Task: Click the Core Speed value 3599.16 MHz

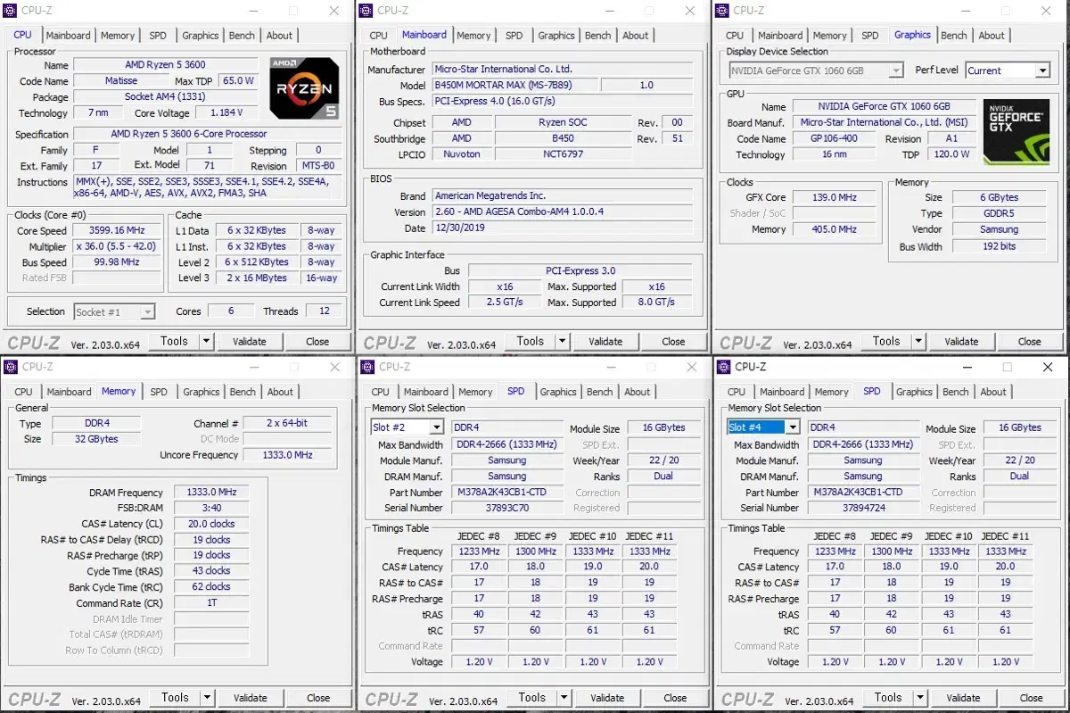Action: pyautogui.click(x=117, y=230)
